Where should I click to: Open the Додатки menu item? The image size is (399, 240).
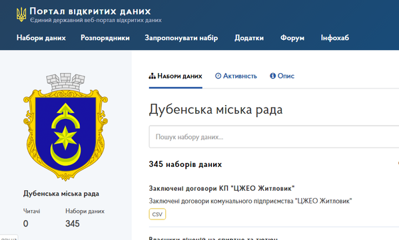click(249, 38)
